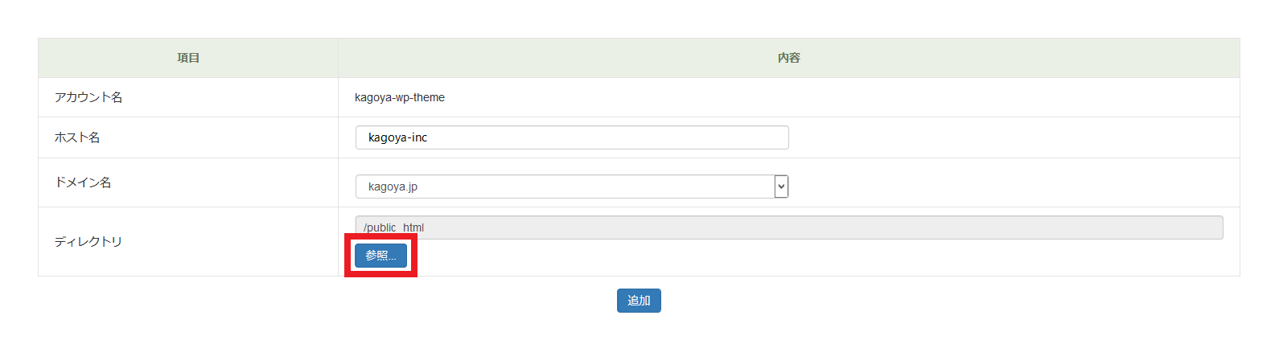
Task: Click the domain dropdown arrow
Action: [780, 186]
